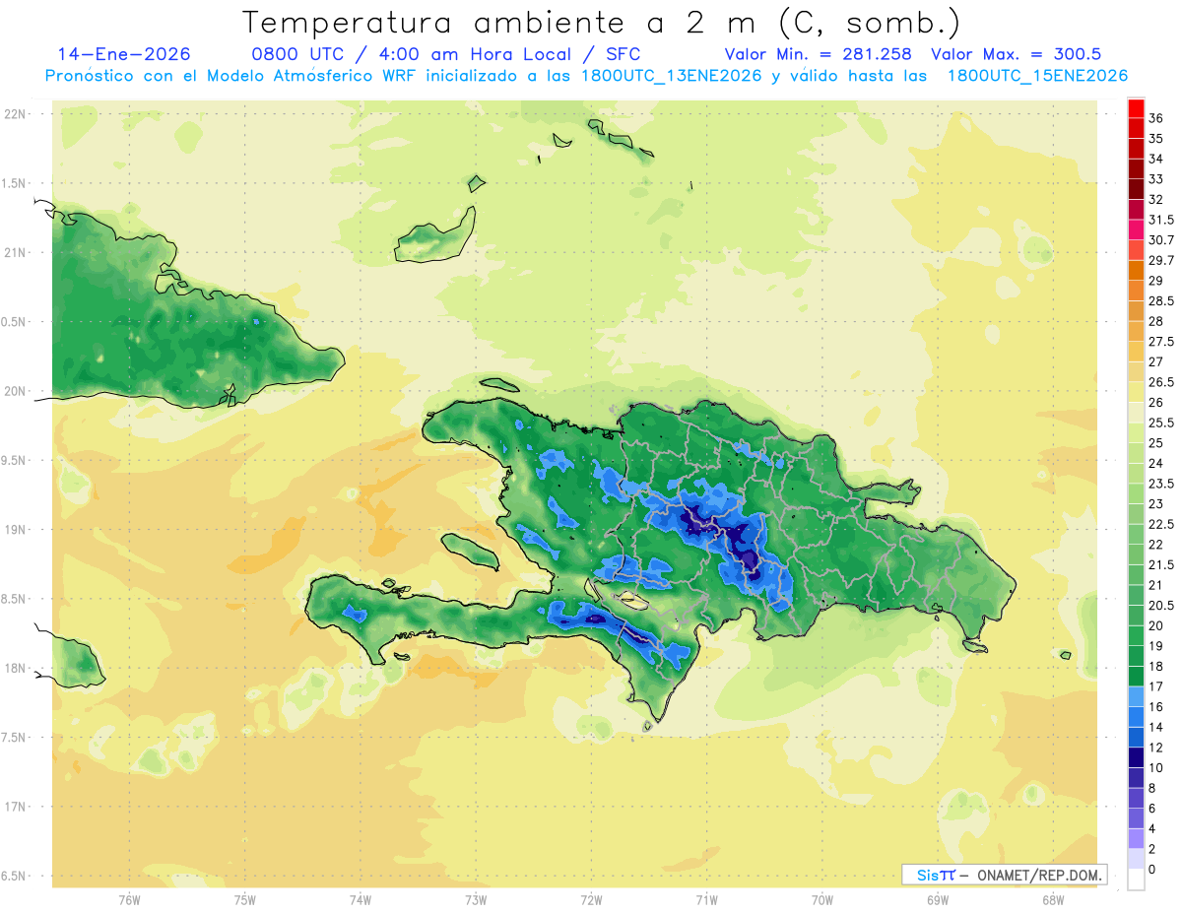Click the '69W' longitude axis label
Image resolution: width=1182 pixels, height=913 pixels.
[x=938, y=900]
